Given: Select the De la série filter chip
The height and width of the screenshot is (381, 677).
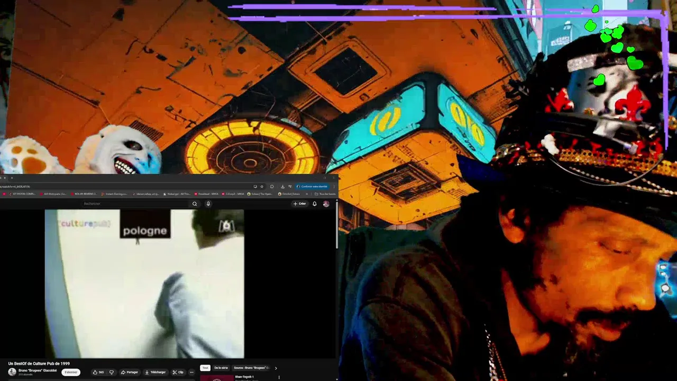Looking at the screenshot, I should pos(221,368).
